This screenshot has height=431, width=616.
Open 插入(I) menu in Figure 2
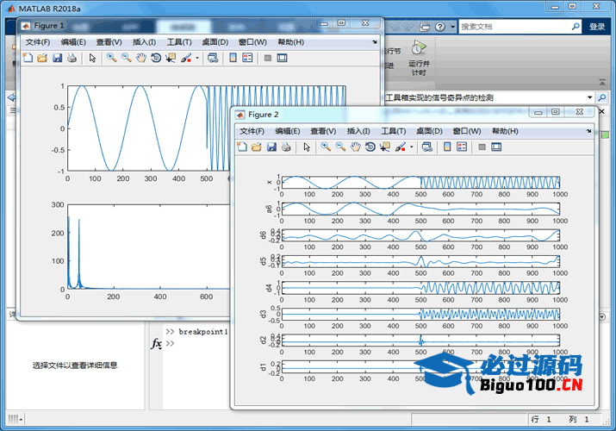358,131
